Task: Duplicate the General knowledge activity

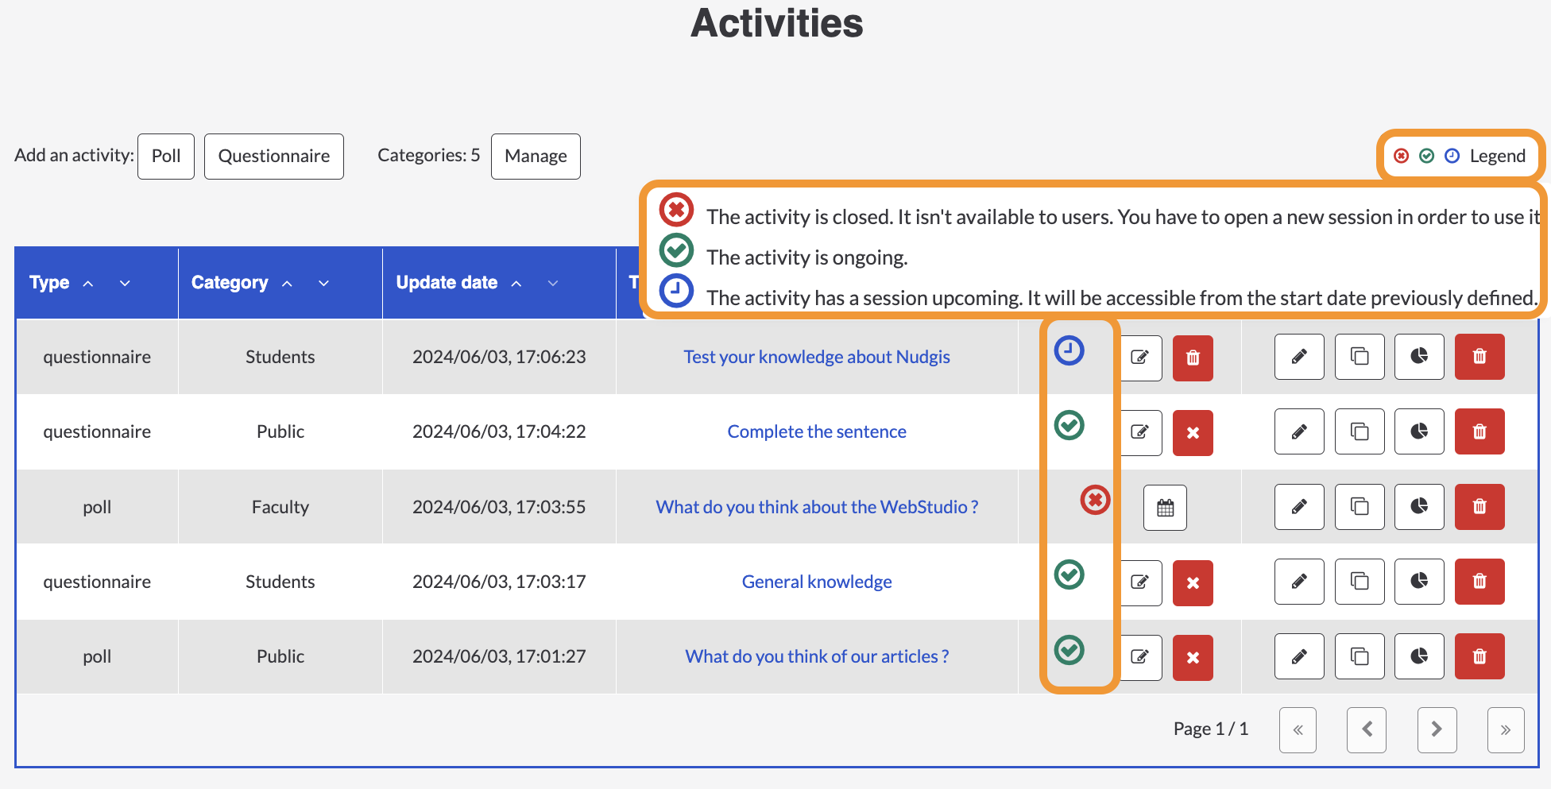Action: [x=1360, y=582]
